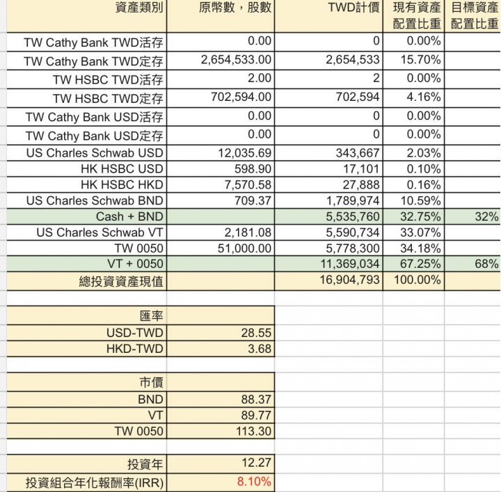Select the 2,654,533.00 amount cell

pyautogui.click(x=221, y=61)
